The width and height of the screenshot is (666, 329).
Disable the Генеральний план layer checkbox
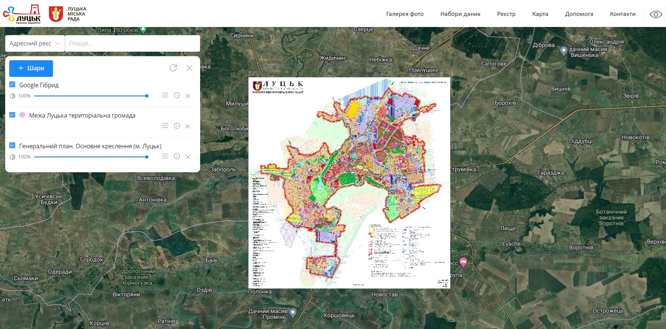click(x=12, y=145)
